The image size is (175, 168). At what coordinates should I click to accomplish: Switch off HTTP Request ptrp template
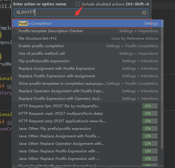pyautogui.click(x=150, y=121)
